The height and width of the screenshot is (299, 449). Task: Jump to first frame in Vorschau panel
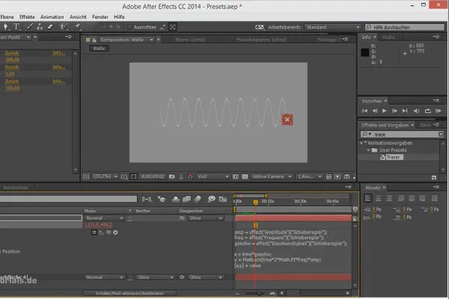[364, 111]
